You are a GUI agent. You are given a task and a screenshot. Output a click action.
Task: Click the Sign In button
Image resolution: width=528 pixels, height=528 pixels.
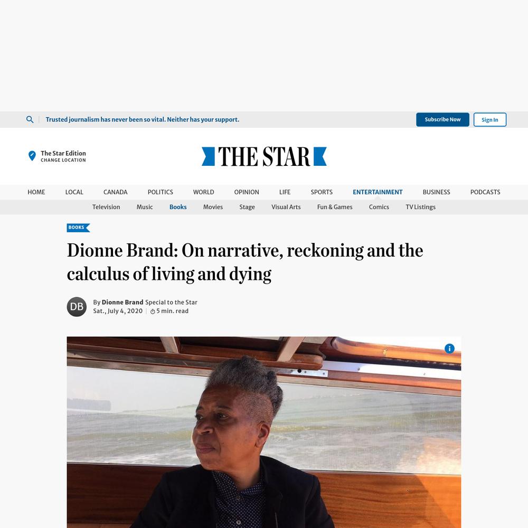click(x=489, y=119)
